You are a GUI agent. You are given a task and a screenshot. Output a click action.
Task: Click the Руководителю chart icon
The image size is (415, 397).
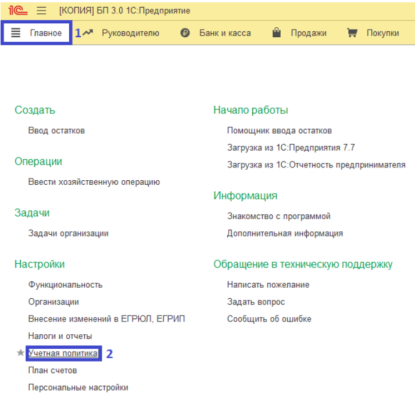tap(88, 33)
